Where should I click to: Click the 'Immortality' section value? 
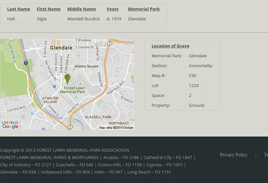click(200, 66)
